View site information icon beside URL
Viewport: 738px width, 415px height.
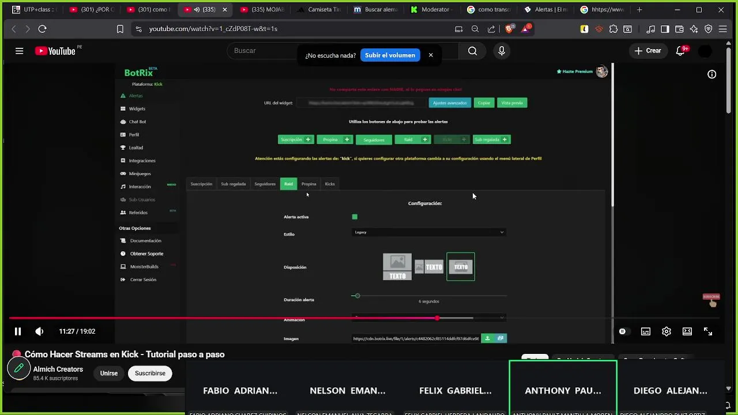pyautogui.click(x=138, y=29)
